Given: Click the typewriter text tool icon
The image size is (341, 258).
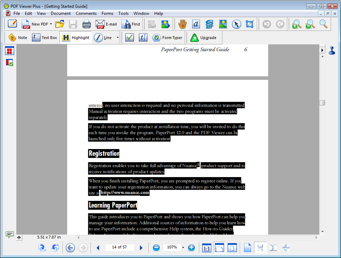Looking at the screenshot, I should coord(143,38).
